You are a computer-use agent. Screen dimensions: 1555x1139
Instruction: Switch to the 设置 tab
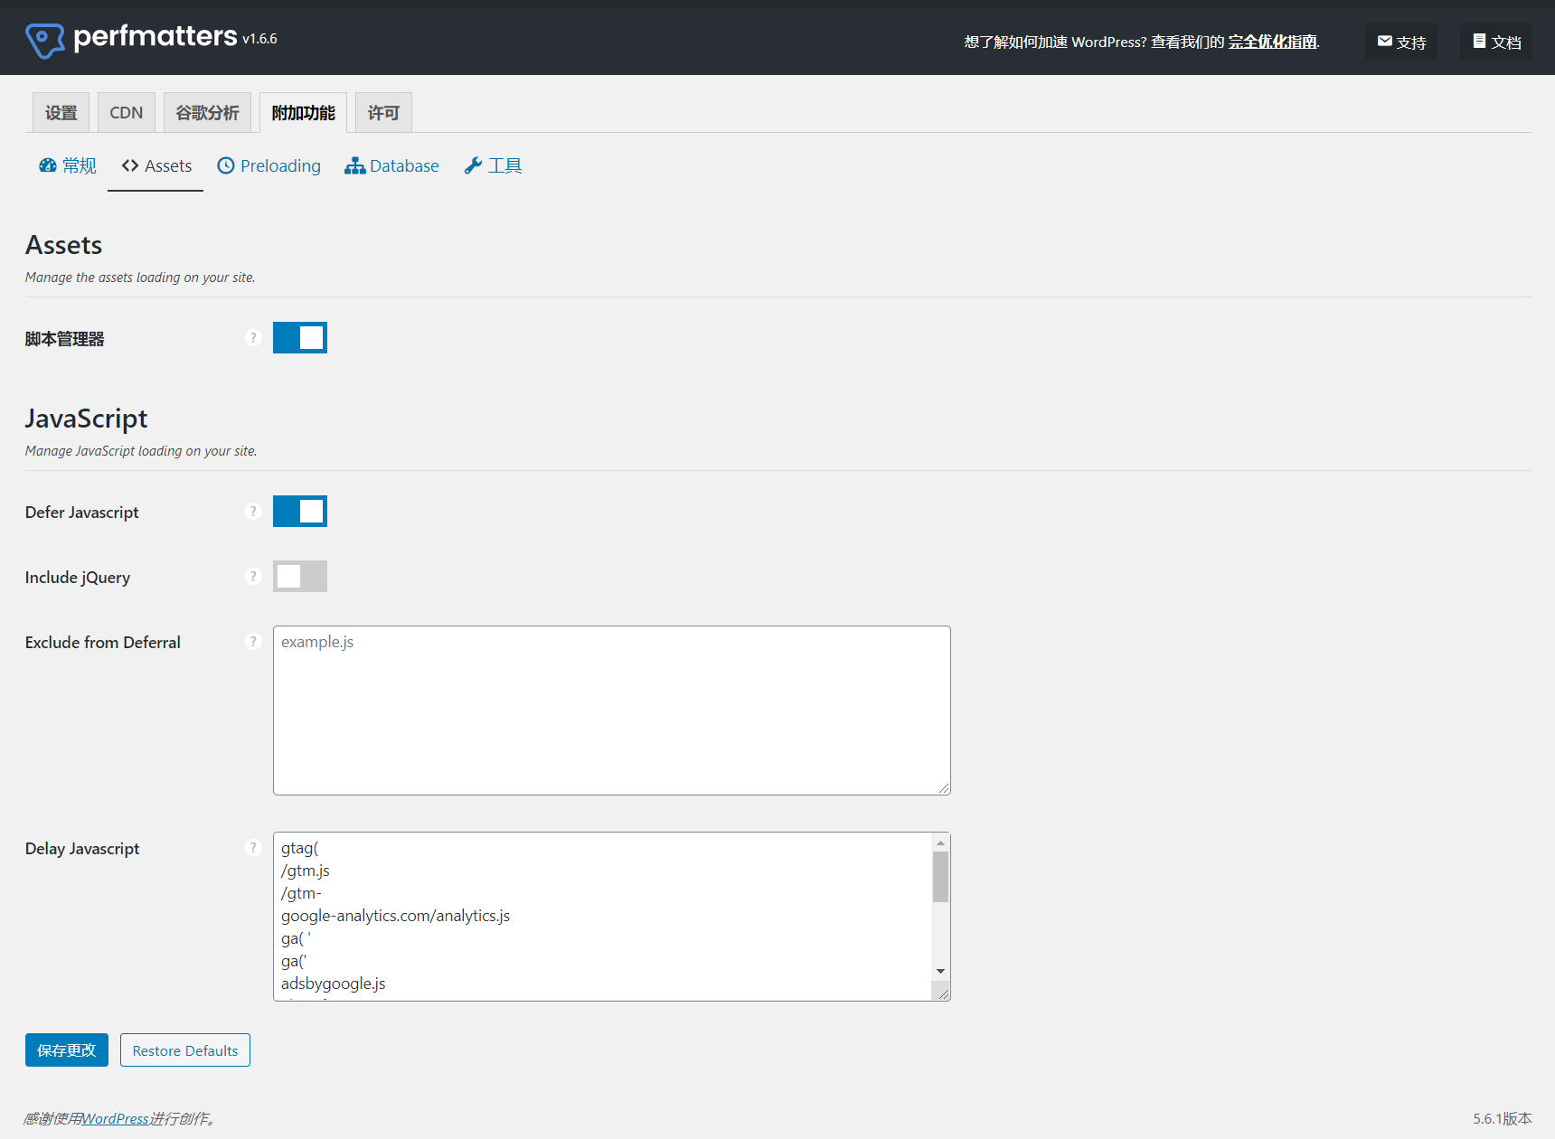tap(61, 113)
